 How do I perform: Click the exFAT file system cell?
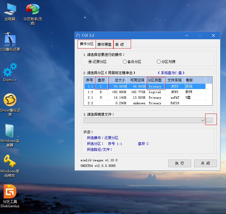coord(175,97)
